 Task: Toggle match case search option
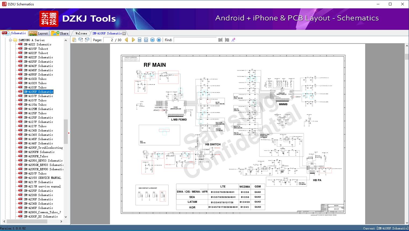pos(233,40)
